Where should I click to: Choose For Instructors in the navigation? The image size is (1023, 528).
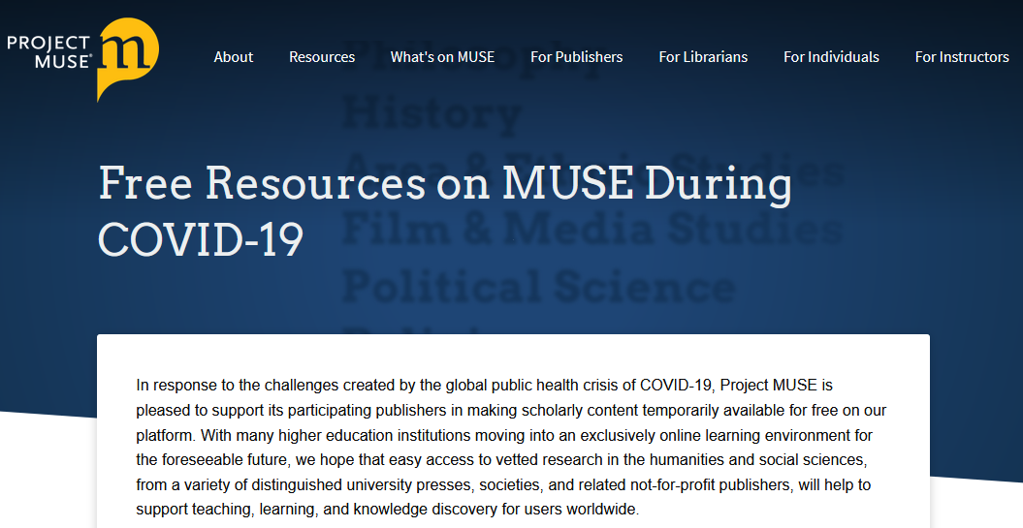(962, 57)
